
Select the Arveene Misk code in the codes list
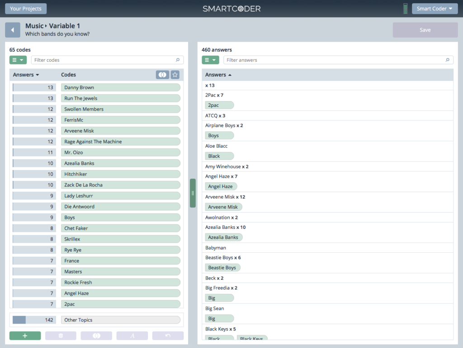[x=121, y=130]
